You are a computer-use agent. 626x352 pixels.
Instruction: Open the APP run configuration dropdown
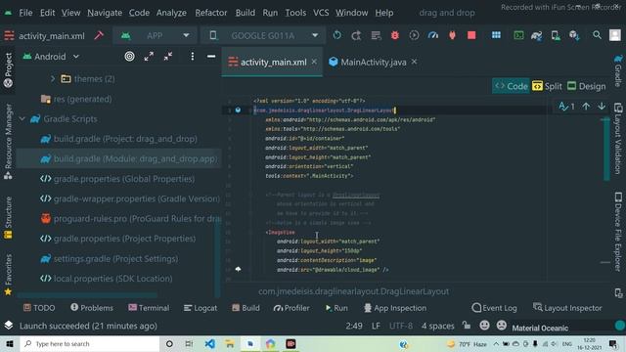(x=155, y=35)
